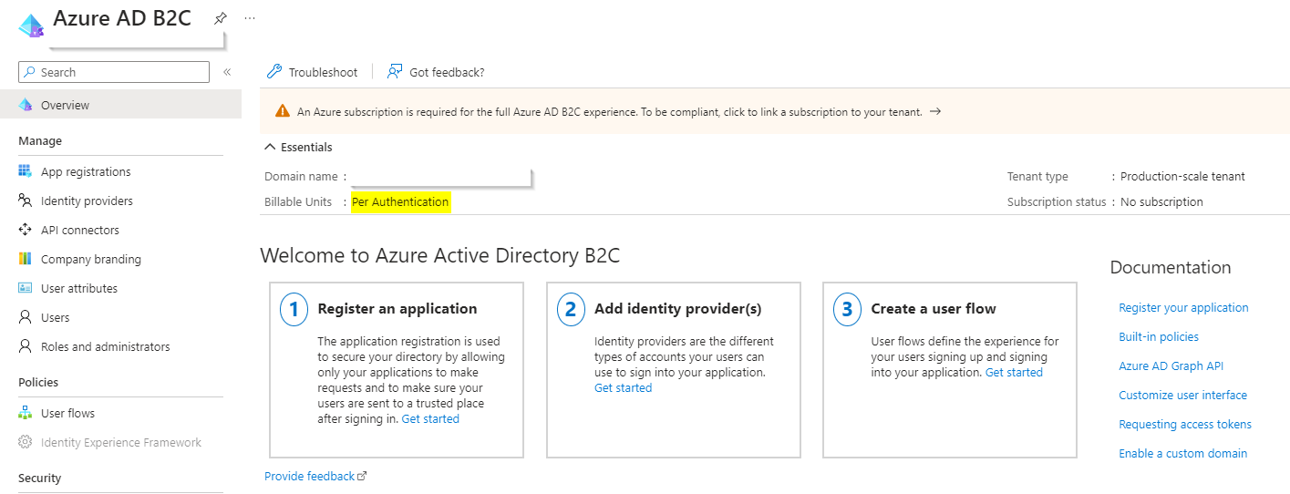Viewport: 1290px width, 494px height.
Task: Open Register your application documentation
Action: click(x=1183, y=307)
